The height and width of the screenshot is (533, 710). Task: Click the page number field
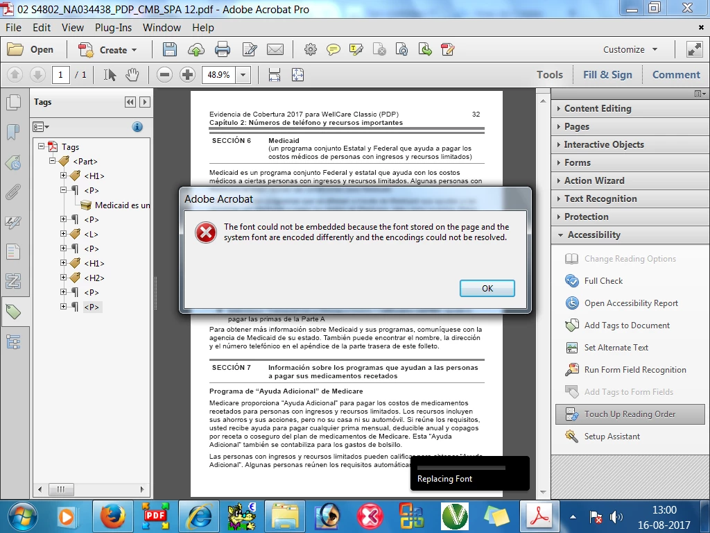point(61,75)
